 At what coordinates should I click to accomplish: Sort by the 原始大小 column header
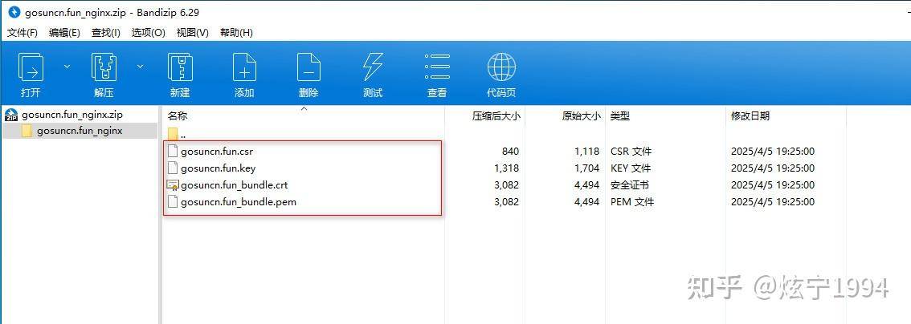(581, 116)
